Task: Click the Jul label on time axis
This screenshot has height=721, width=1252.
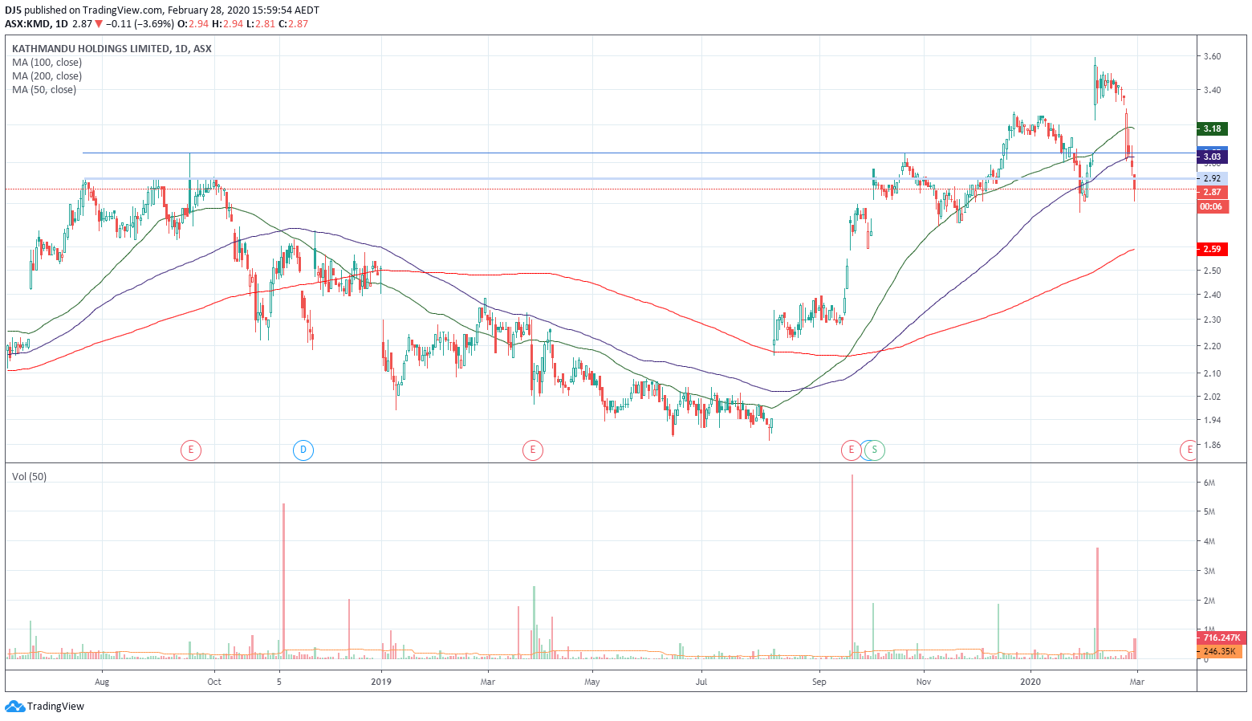Action: [x=701, y=682]
